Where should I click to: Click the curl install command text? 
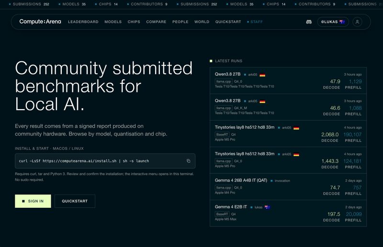point(84,161)
